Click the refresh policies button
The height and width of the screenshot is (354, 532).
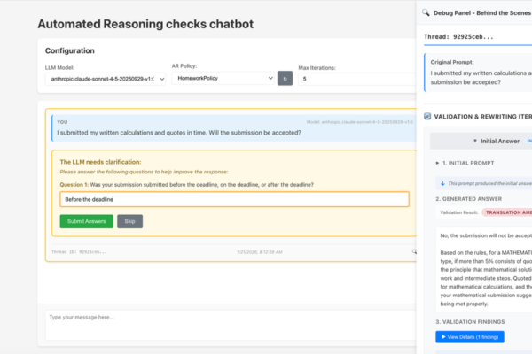pyautogui.click(x=285, y=78)
